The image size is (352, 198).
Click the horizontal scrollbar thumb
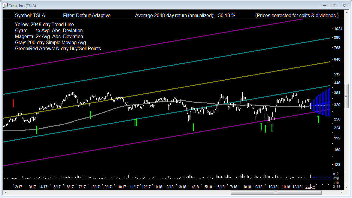click(x=276, y=192)
